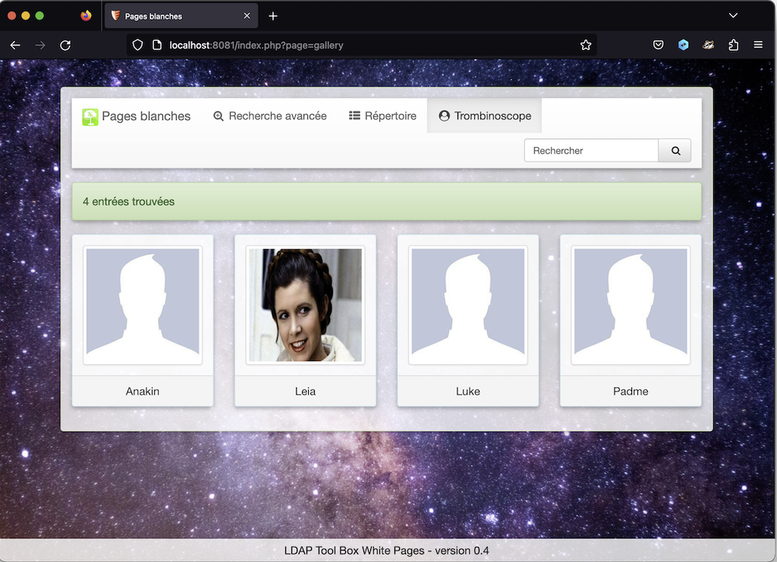The image size is (777, 562).
Task: Click the magnifier search button icon
Action: point(675,150)
